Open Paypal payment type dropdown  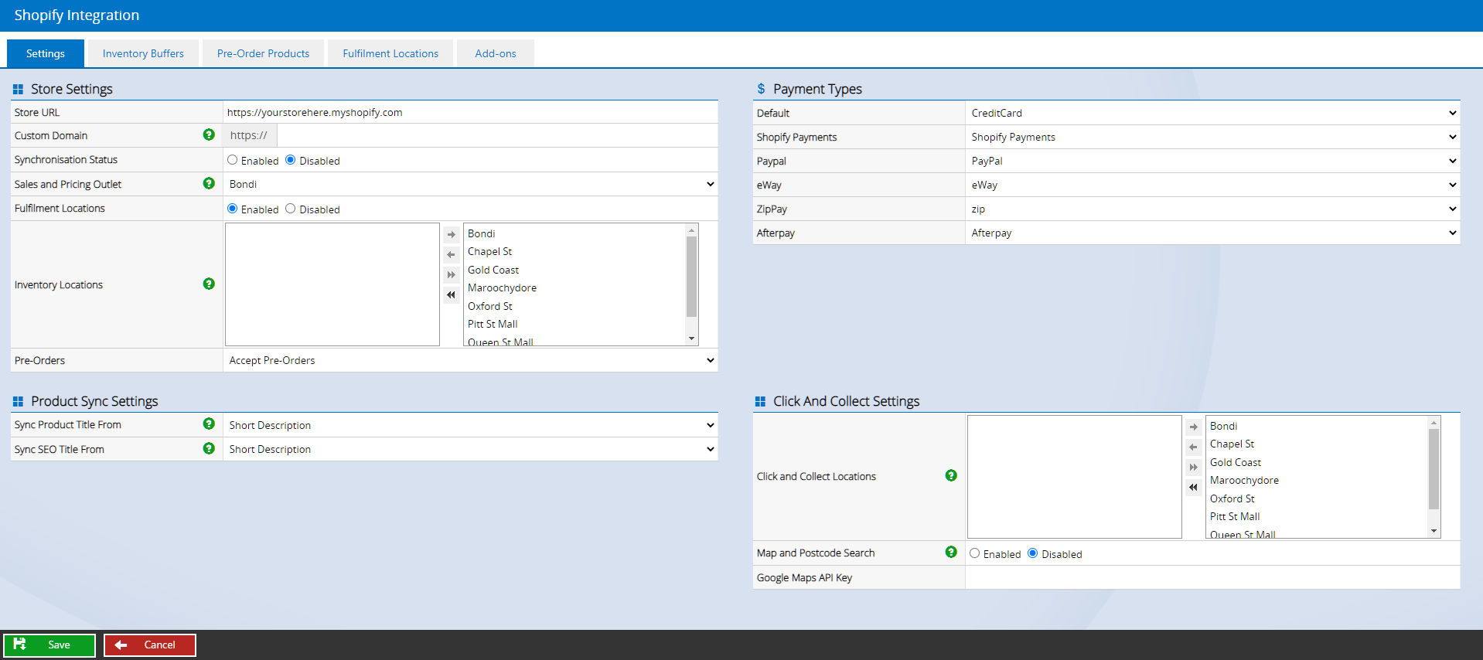point(1213,161)
